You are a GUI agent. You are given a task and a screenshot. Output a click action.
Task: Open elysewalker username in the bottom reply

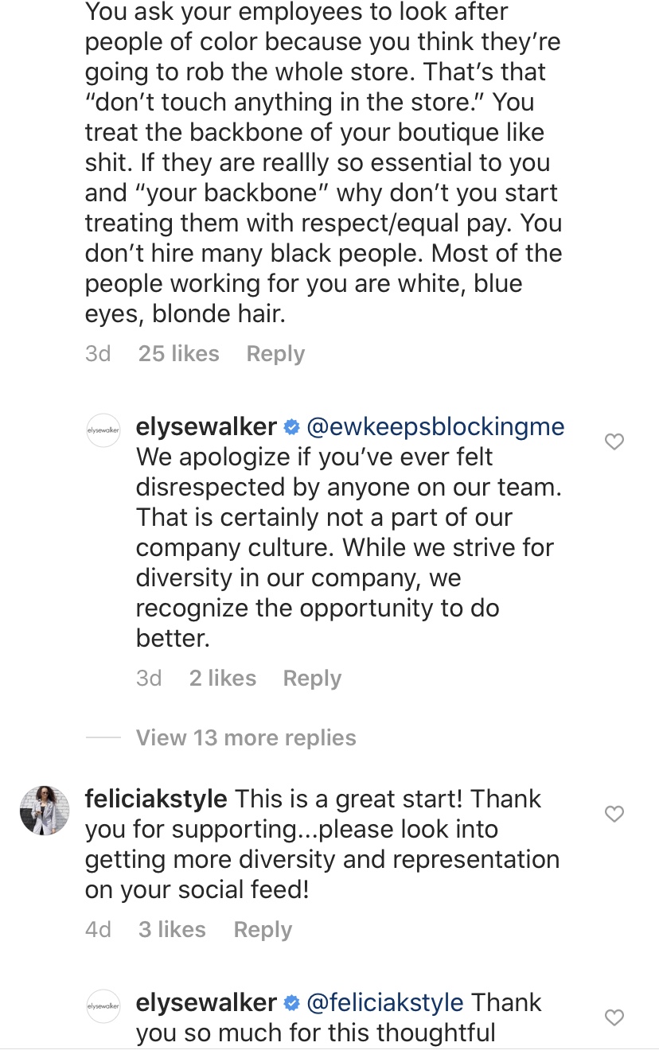point(206,1002)
